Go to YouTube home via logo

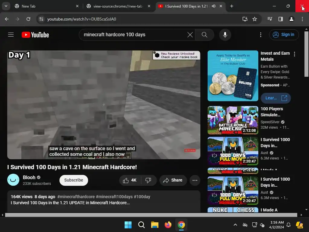(35, 35)
